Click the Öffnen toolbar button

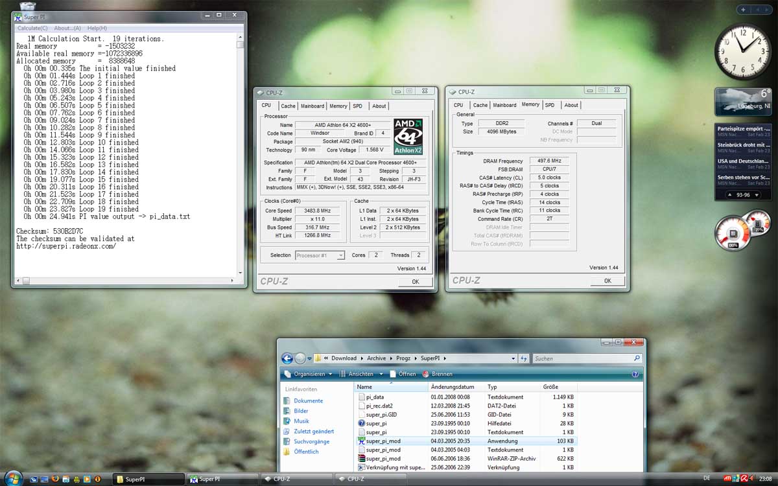(x=403, y=374)
